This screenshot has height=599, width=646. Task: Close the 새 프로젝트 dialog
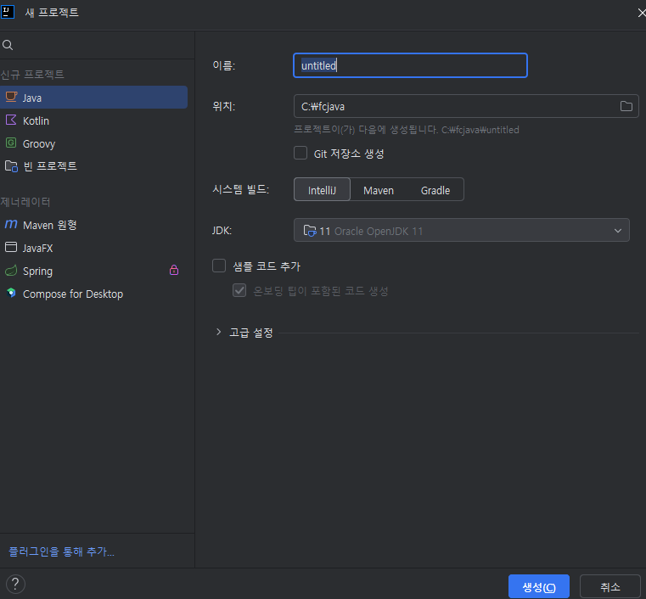[641, 14]
